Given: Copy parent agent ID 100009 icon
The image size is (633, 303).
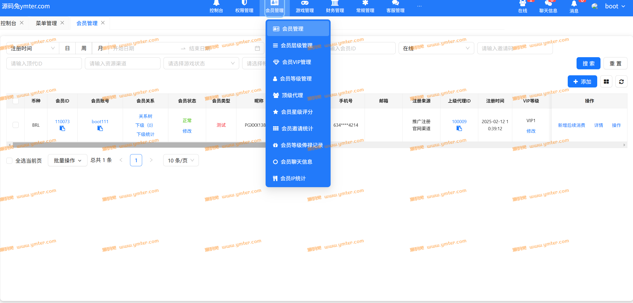Looking at the screenshot, I should coord(459,128).
